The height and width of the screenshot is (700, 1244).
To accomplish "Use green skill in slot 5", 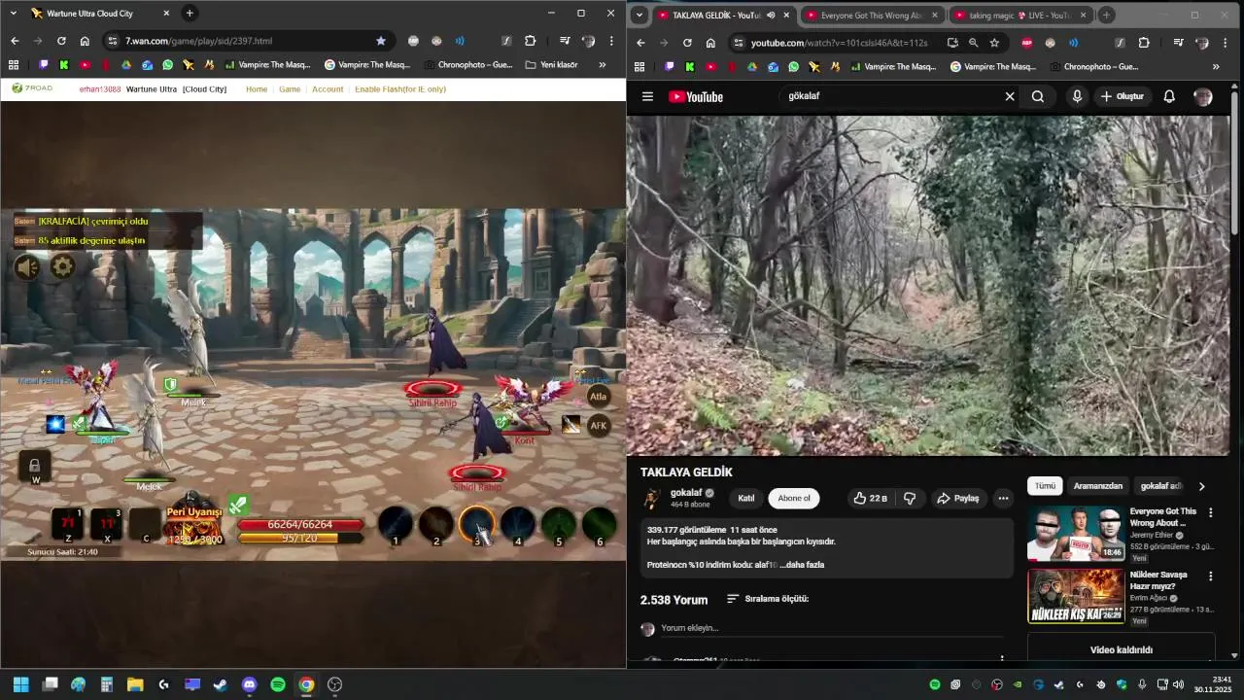I will 558,525.
